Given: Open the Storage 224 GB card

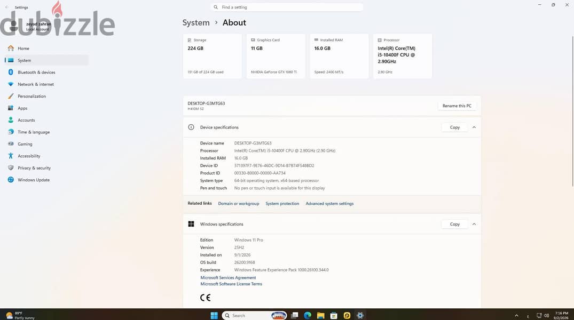Looking at the screenshot, I should tap(213, 56).
